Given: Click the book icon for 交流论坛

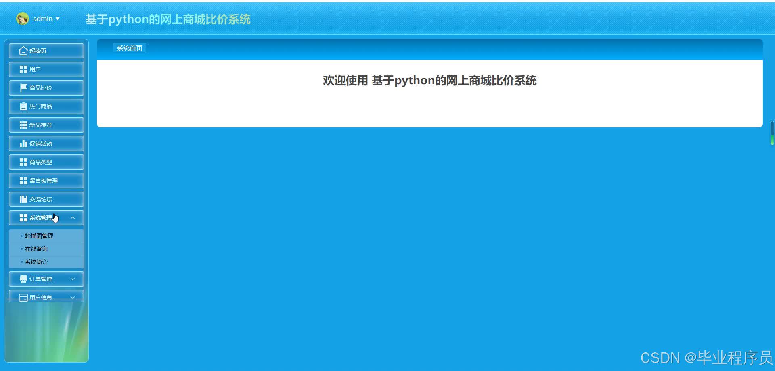Looking at the screenshot, I should tap(23, 199).
